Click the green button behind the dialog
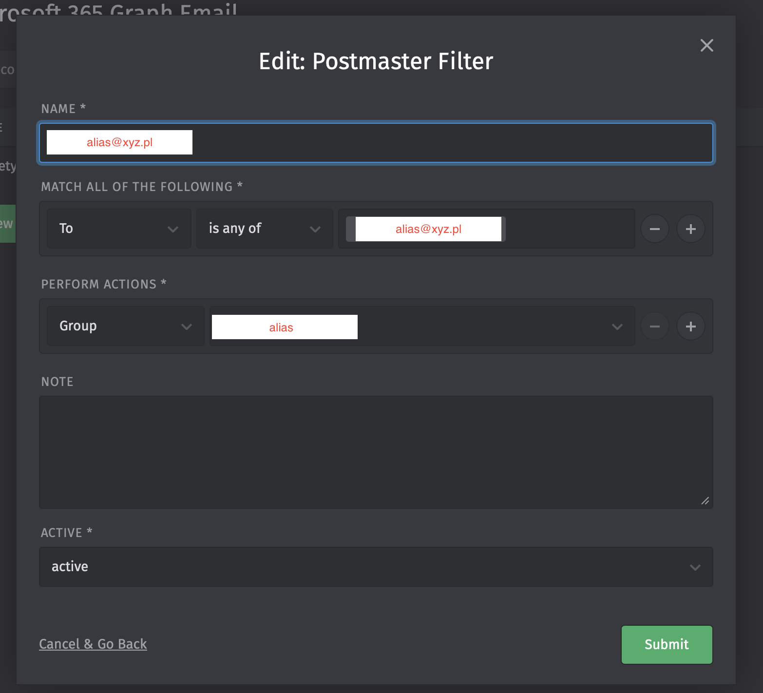Viewport: 763px width, 693px height. 8,224
